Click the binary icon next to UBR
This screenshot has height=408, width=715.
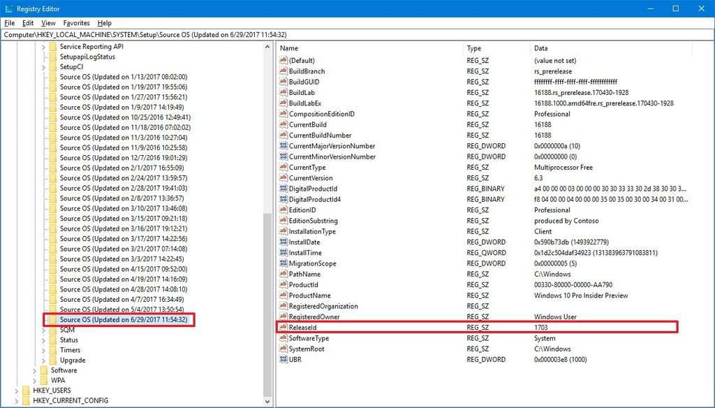(x=283, y=359)
